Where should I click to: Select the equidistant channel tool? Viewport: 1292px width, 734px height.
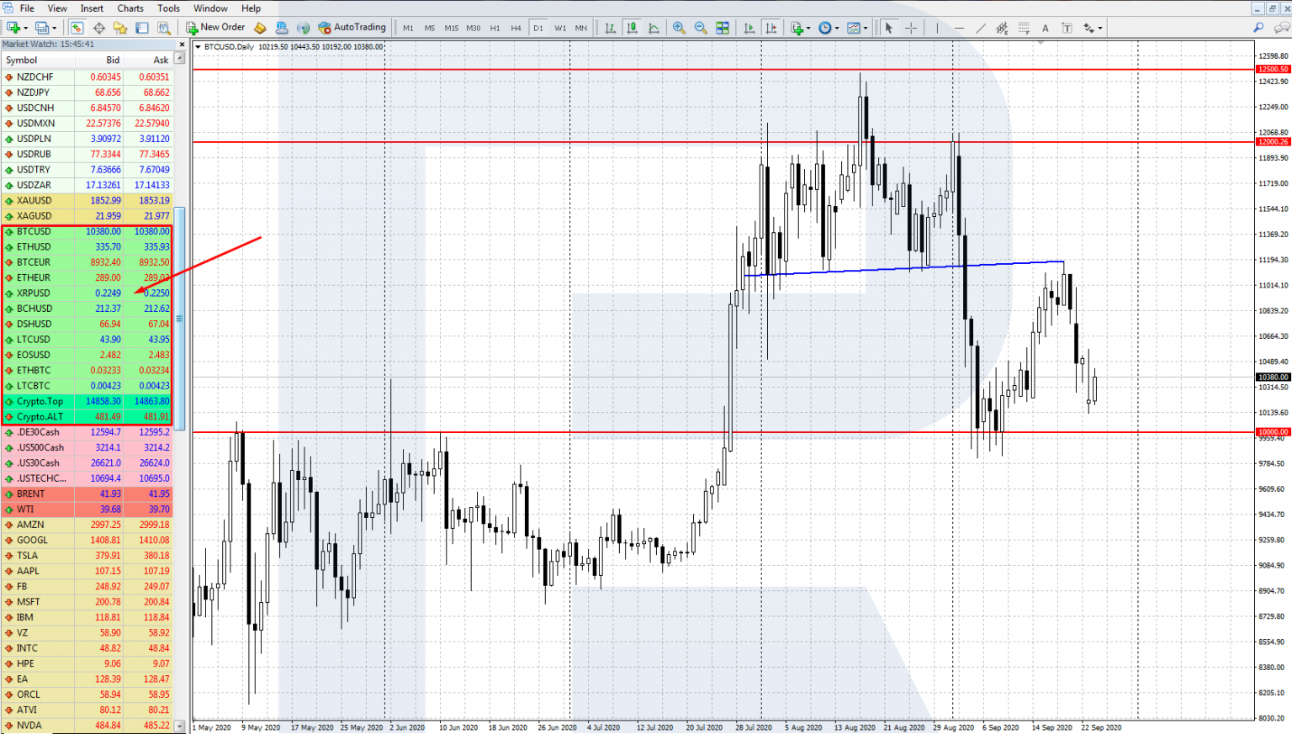(x=1002, y=28)
